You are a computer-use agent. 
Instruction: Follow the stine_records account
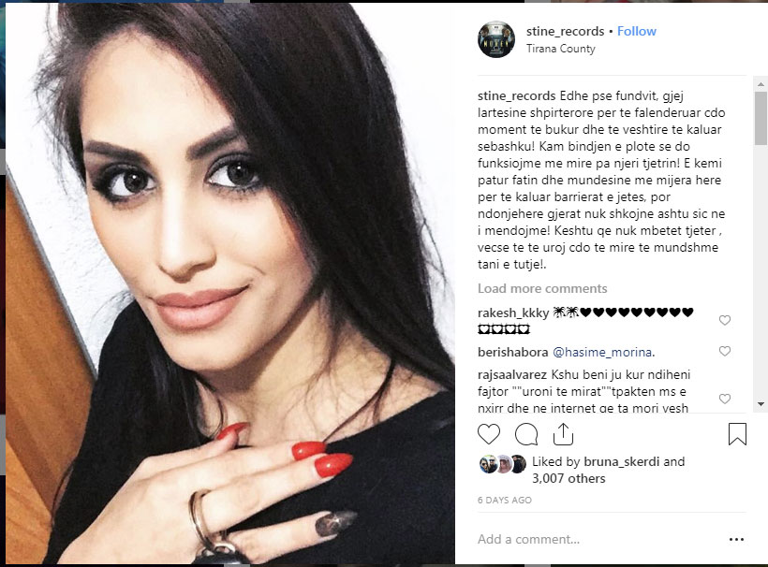[x=636, y=31]
